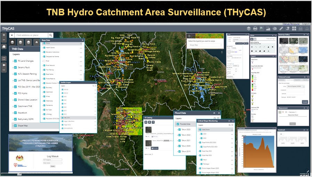Toggle Flooded Area layer checkbox

[178, 124]
